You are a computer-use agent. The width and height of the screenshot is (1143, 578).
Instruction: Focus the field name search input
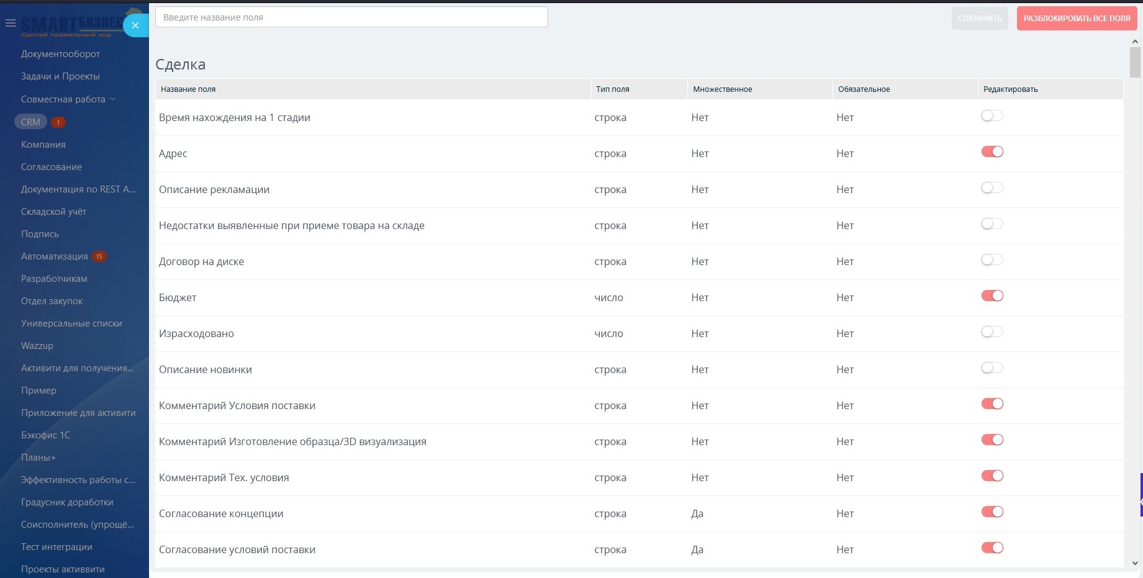pyautogui.click(x=351, y=17)
